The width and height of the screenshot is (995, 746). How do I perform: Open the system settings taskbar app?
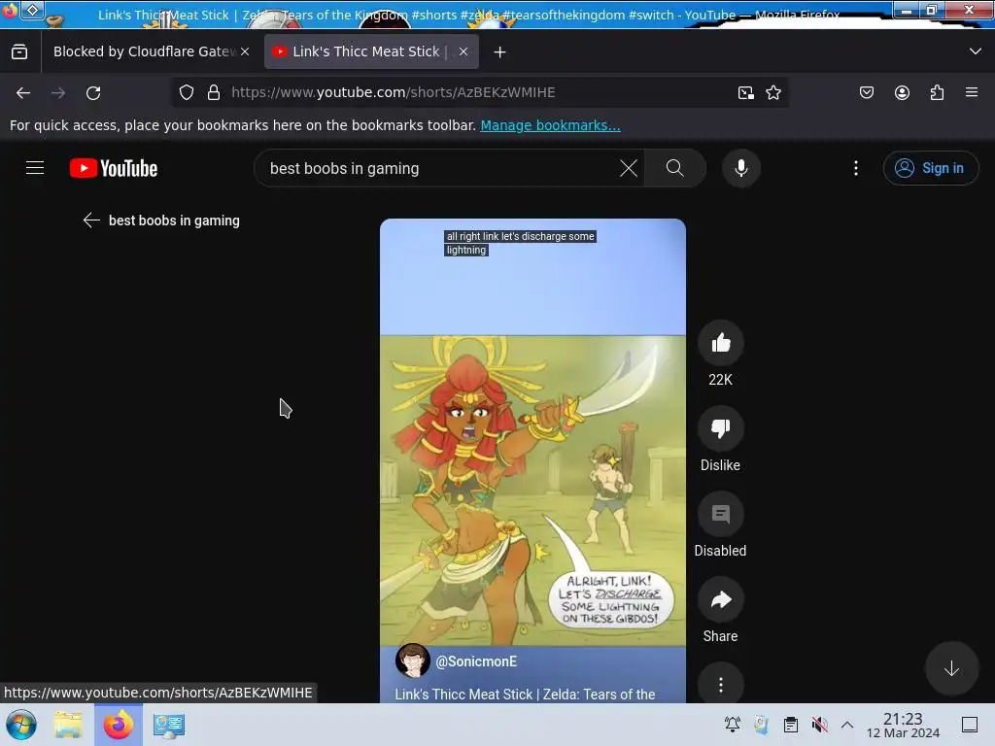coord(169,725)
